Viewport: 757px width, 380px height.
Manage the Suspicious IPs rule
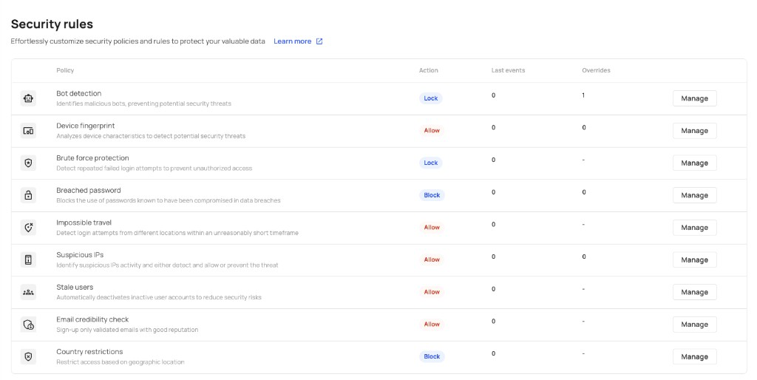pos(694,259)
